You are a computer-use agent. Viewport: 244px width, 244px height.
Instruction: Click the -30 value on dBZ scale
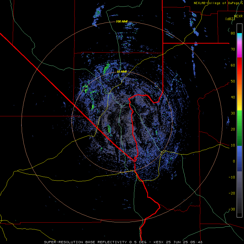point(232,209)
